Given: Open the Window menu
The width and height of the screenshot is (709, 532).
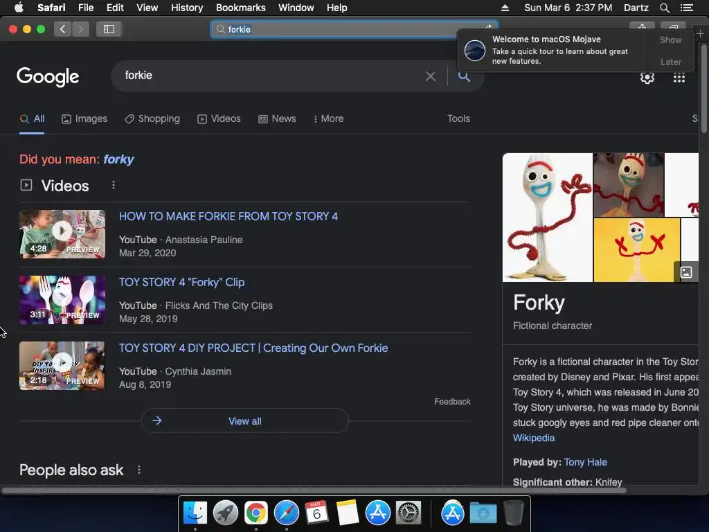Looking at the screenshot, I should 296,8.
